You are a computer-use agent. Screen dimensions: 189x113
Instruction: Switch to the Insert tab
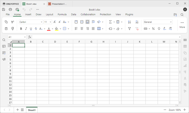tap(28, 14)
